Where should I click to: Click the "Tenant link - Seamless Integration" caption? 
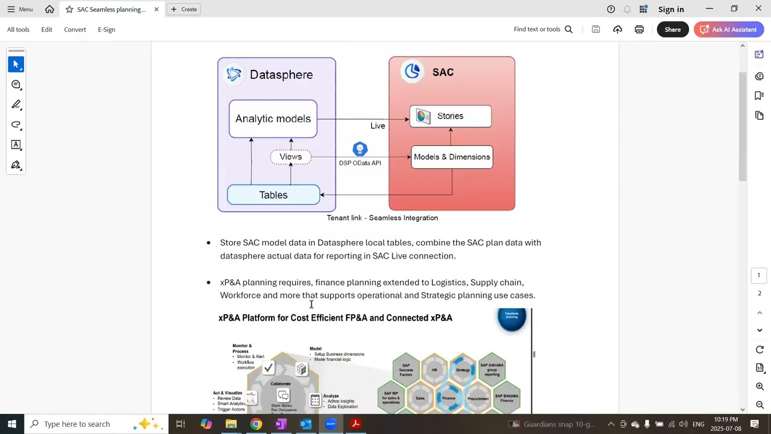pos(382,218)
